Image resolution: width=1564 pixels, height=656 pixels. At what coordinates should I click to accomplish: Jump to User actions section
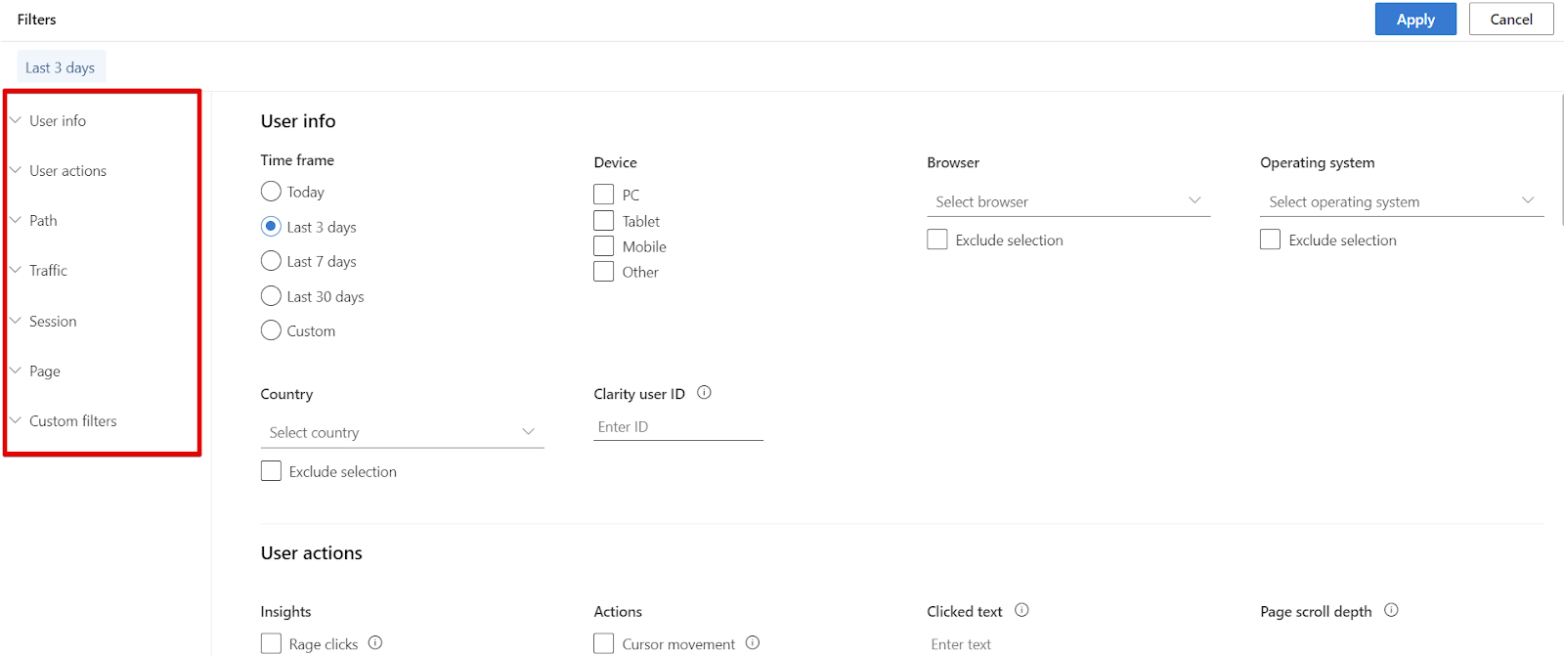click(x=67, y=170)
